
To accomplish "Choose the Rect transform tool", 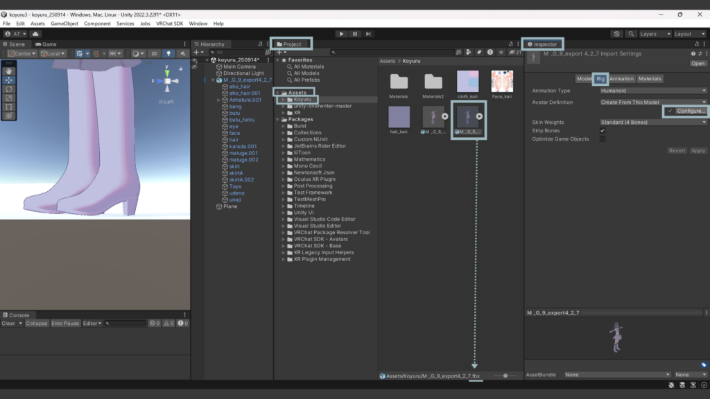I will 8,107.
